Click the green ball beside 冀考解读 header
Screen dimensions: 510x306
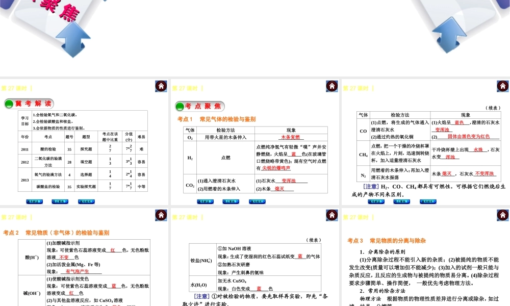pos(9,104)
